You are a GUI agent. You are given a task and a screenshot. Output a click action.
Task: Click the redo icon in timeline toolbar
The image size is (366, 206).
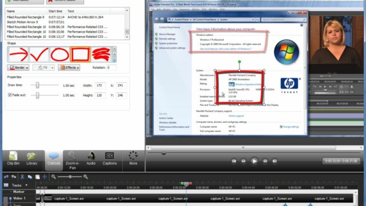14,177
